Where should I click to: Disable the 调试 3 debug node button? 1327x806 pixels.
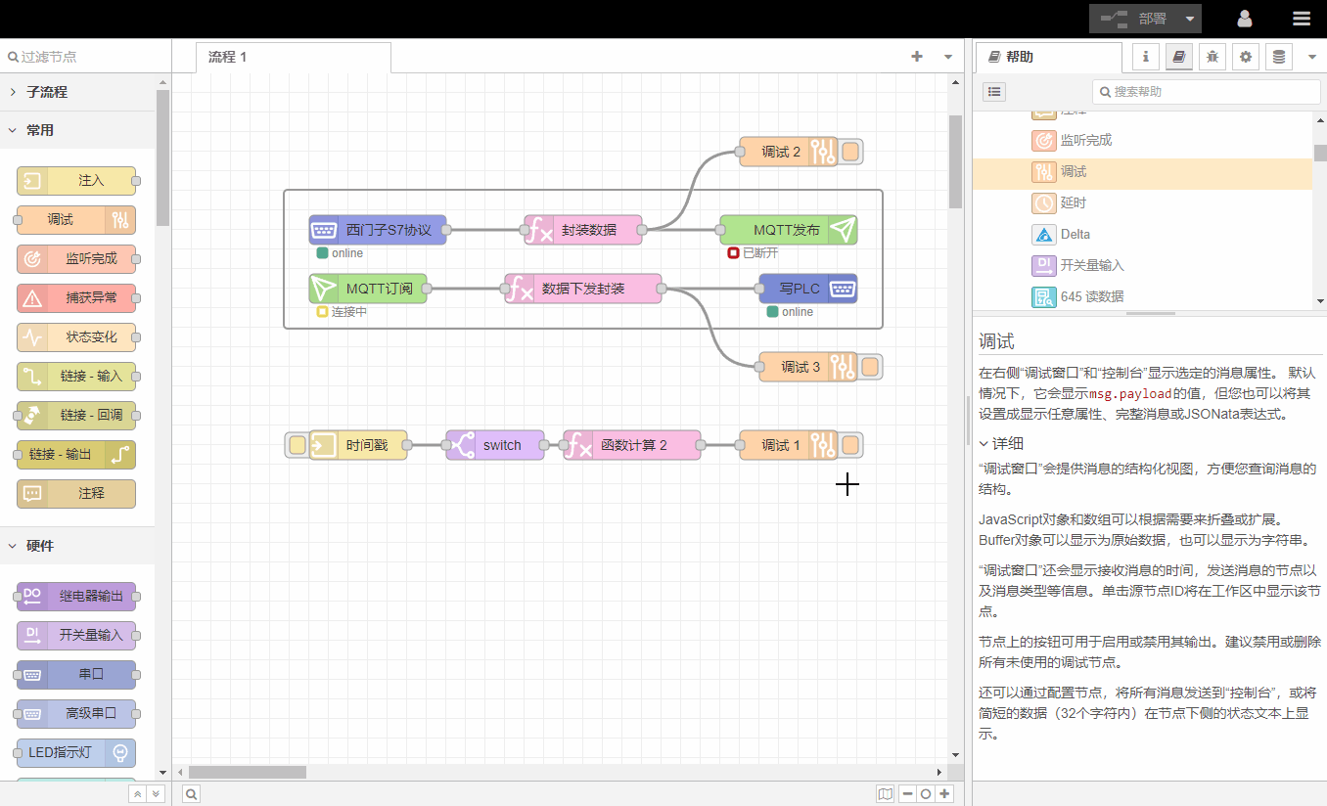[870, 367]
